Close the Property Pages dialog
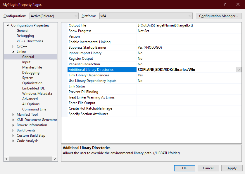 [x=238, y=4]
